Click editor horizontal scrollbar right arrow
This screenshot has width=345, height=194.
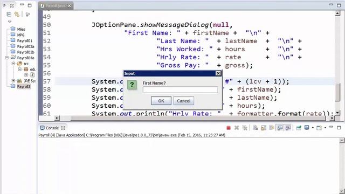[332, 119]
